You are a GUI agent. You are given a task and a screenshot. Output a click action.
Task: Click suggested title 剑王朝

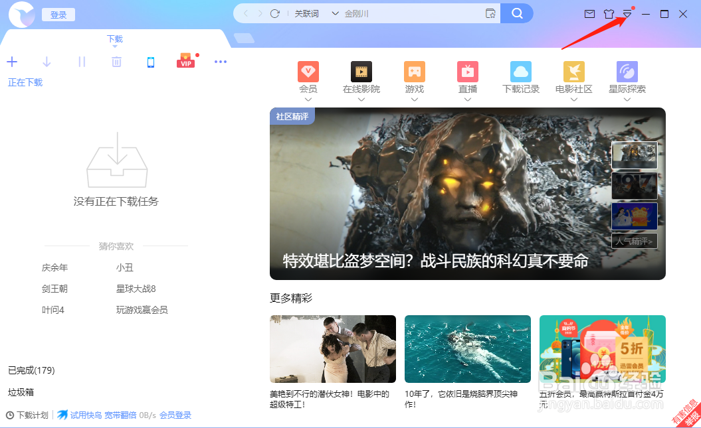point(54,289)
